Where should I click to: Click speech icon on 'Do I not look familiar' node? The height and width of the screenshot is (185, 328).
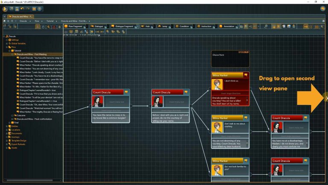click(x=246, y=161)
